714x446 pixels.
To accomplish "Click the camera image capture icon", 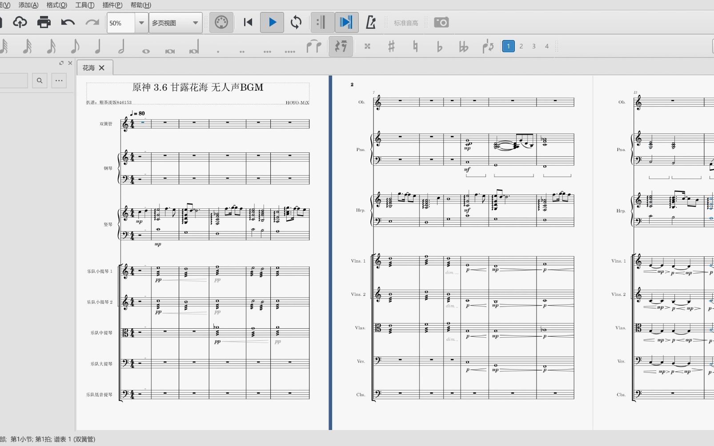I will [x=441, y=22].
